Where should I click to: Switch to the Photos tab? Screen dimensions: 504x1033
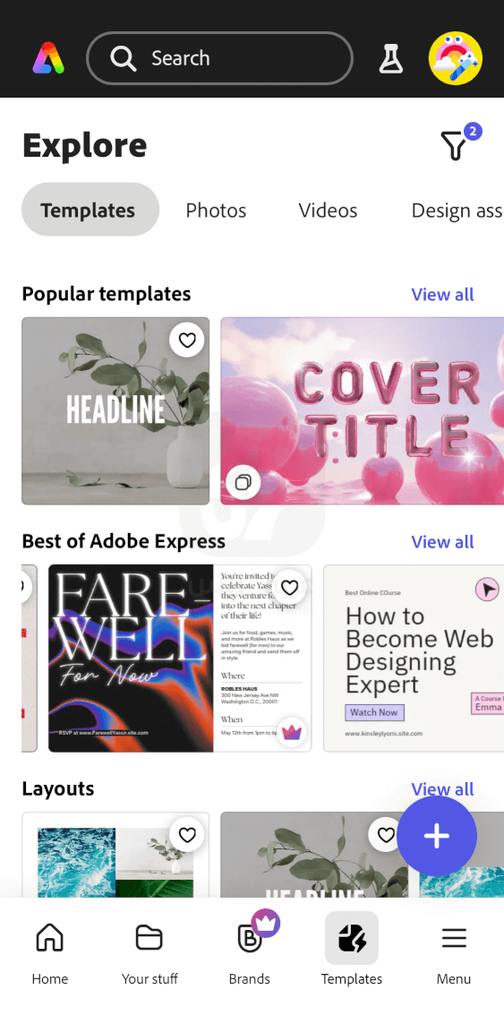(216, 211)
